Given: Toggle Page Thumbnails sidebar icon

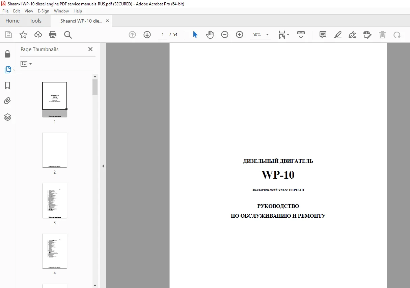Looking at the screenshot, I should click(x=7, y=70).
